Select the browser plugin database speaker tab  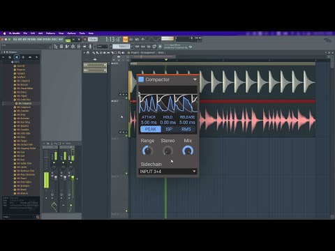click(17, 57)
